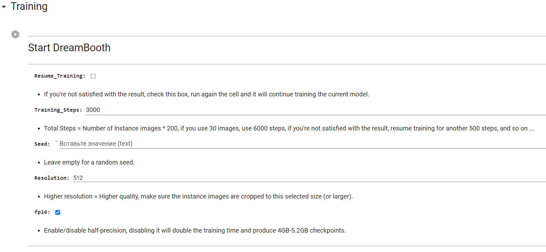Uncheck the fp16 checkbox
The height and width of the screenshot is (252, 546).
point(58,212)
